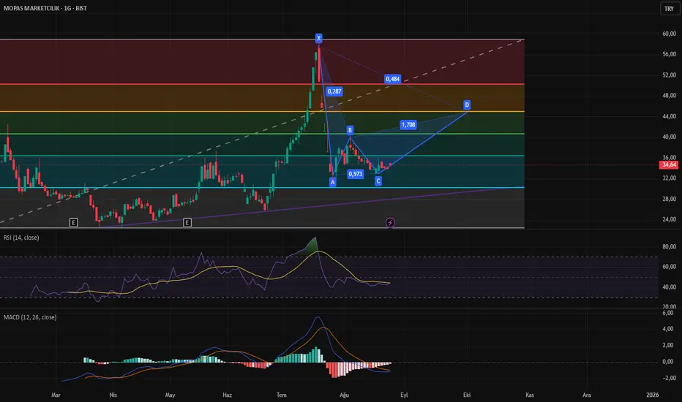The image size is (682, 402).
Task: Select the B point label of the pattern
Action: [350, 130]
